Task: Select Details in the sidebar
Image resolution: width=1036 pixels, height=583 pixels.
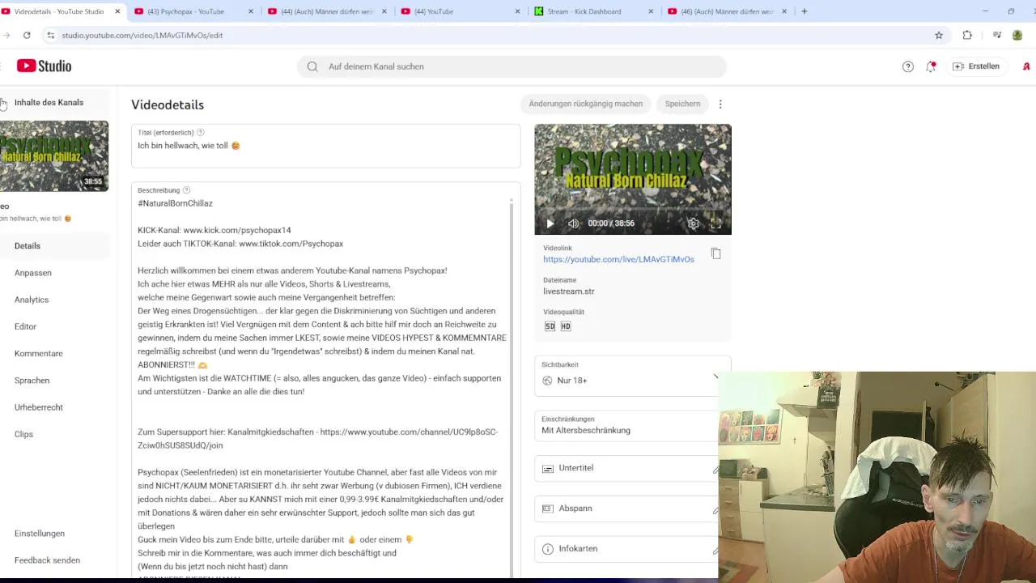Action: click(x=54, y=246)
